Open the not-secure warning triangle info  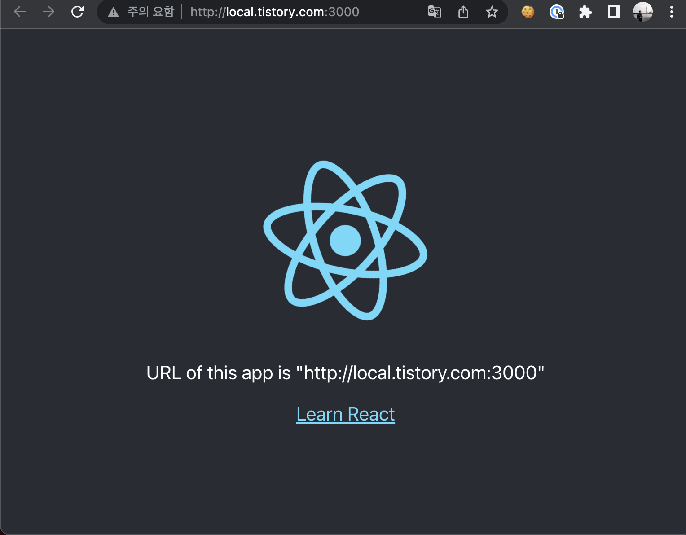point(113,12)
